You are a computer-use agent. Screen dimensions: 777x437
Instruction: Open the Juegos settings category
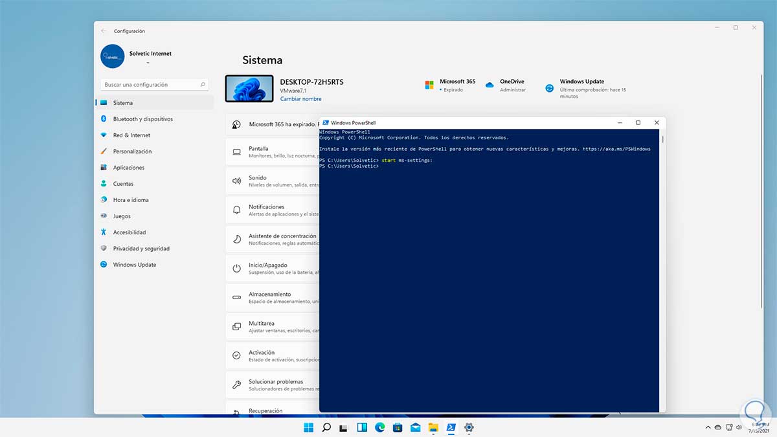point(122,216)
